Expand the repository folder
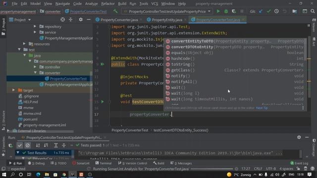 [35, 26]
